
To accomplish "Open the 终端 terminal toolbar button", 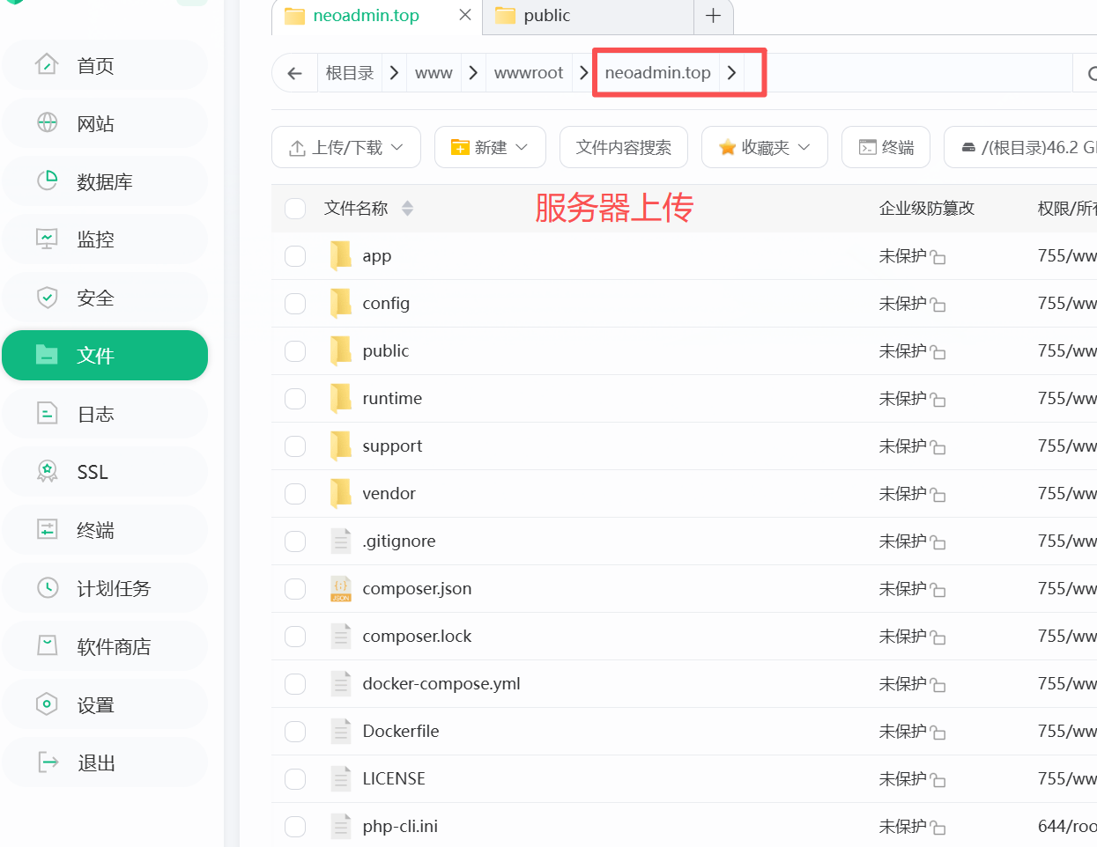I will (886, 147).
